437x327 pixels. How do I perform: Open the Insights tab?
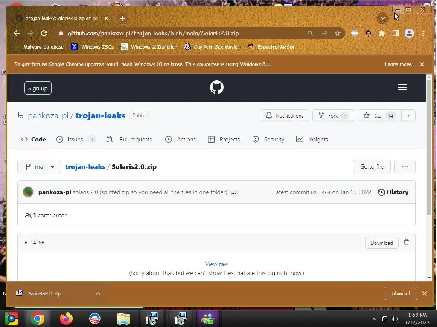pyautogui.click(x=312, y=139)
